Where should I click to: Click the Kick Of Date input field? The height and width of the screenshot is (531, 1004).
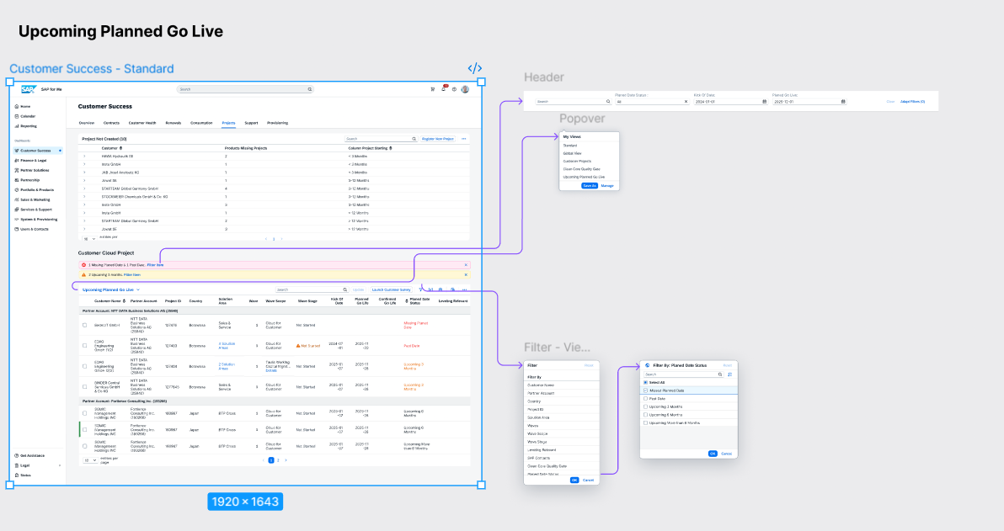pyautogui.click(x=730, y=102)
